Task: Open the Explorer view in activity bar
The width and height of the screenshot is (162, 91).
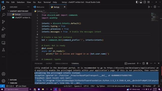Action: click(x=3, y=8)
